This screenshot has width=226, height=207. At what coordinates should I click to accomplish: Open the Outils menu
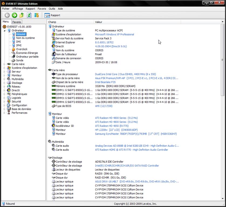(52, 9)
